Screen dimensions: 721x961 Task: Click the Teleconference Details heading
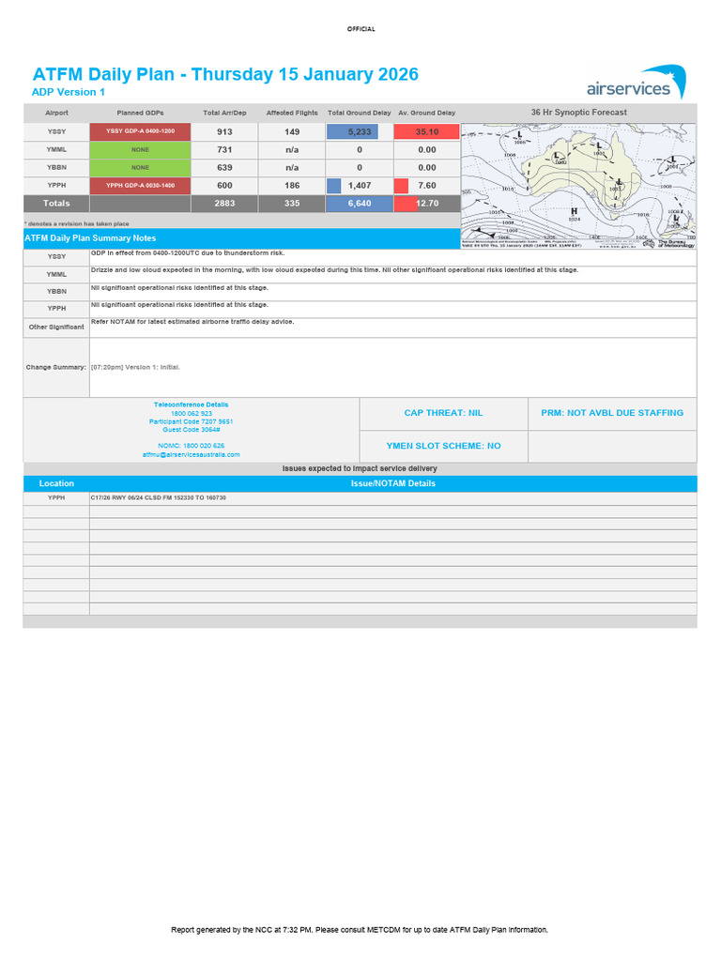[x=192, y=405]
